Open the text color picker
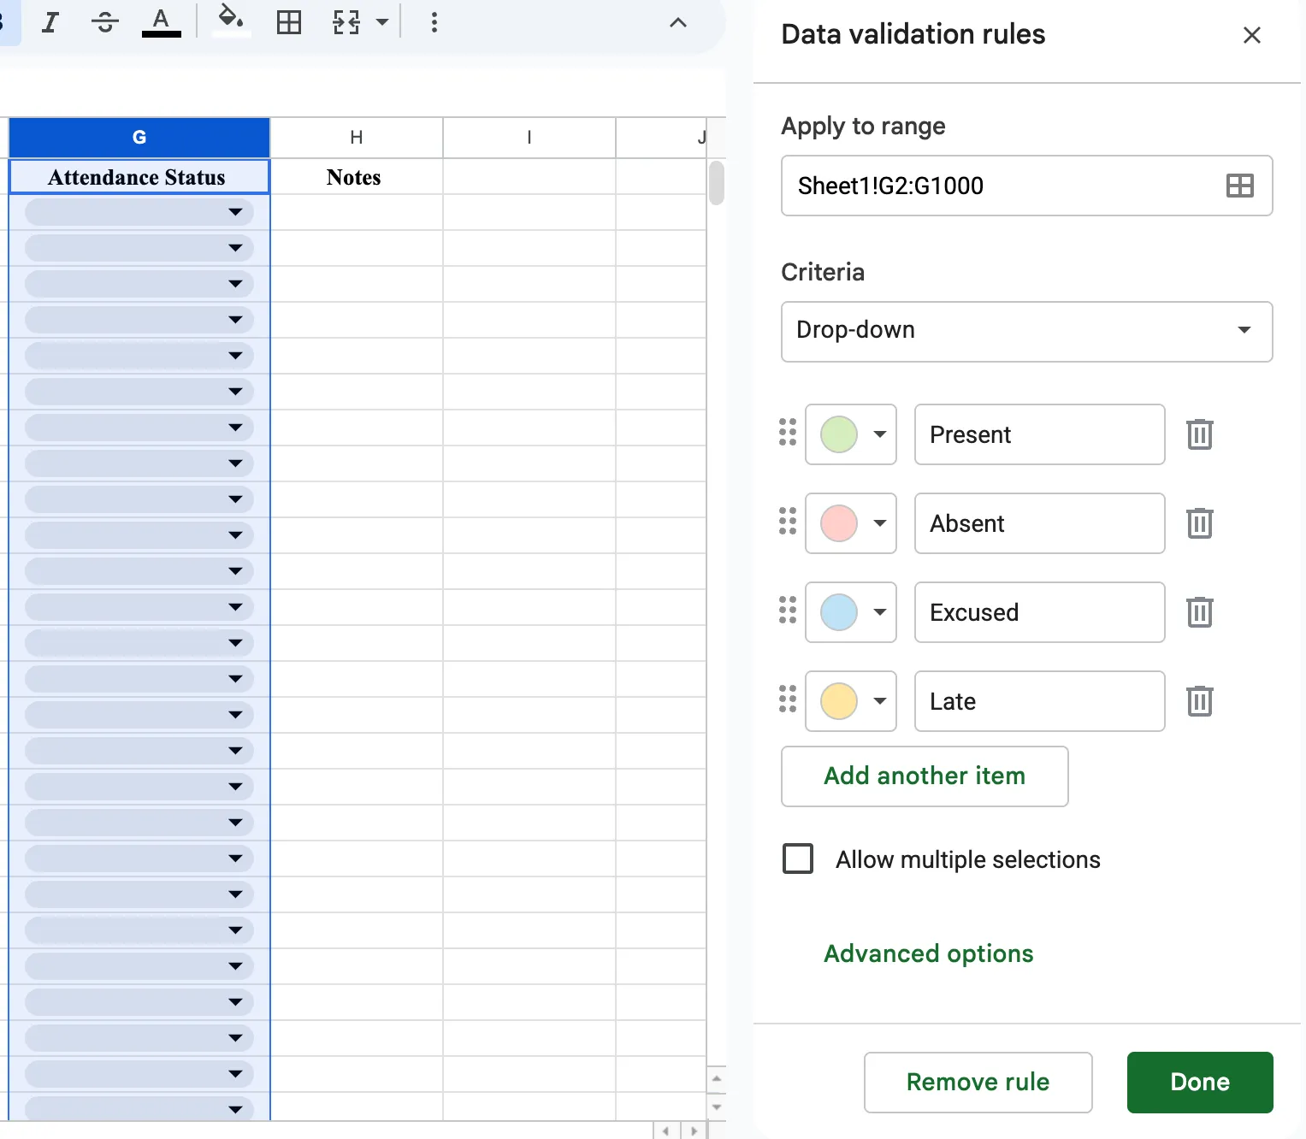 [161, 22]
